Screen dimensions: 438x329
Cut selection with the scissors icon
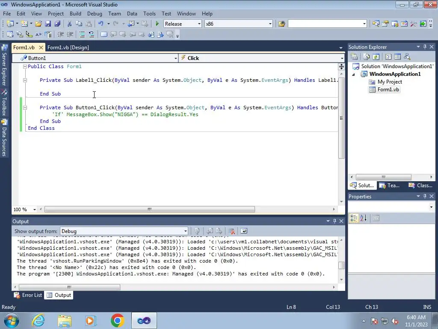coord(70,24)
